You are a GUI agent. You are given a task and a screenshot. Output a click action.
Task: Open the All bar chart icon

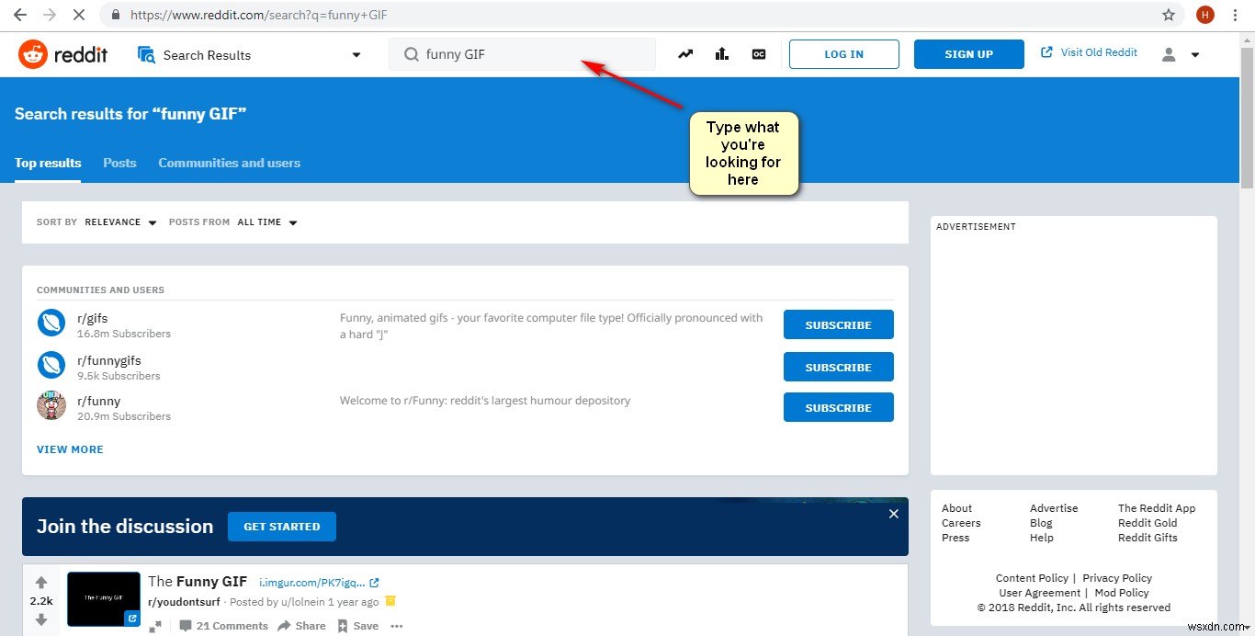[x=722, y=54]
